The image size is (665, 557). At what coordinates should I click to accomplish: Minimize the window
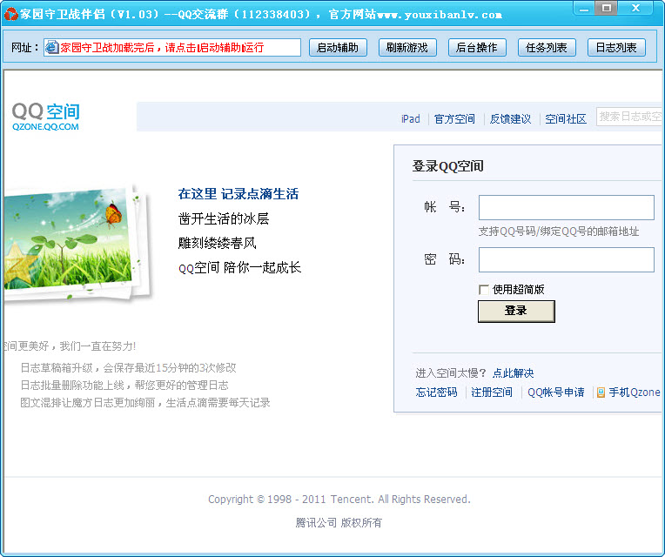[x=584, y=8]
